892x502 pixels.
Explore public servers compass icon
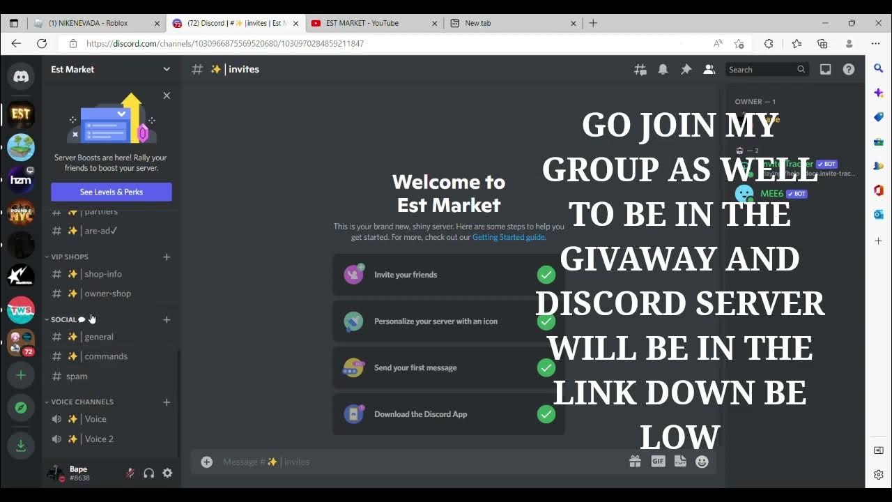tap(21, 408)
